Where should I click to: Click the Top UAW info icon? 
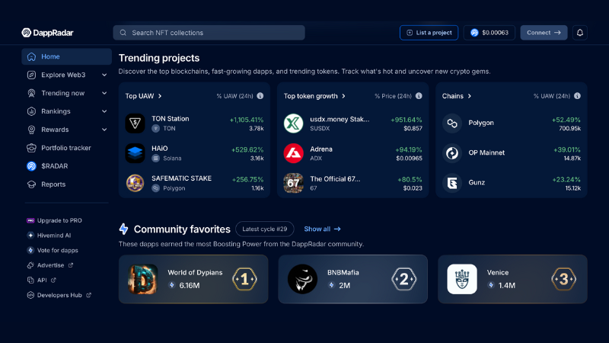(x=260, y=96)
